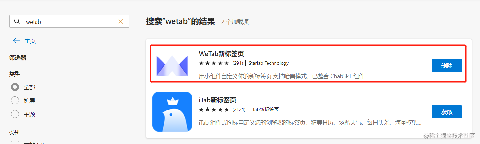Click WeTab review count (291)
480x144 pixels.
[238, 63]
